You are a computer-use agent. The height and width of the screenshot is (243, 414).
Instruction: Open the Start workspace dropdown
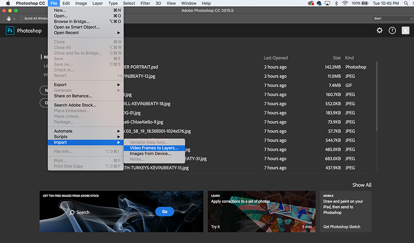click(x=392, y=19)
